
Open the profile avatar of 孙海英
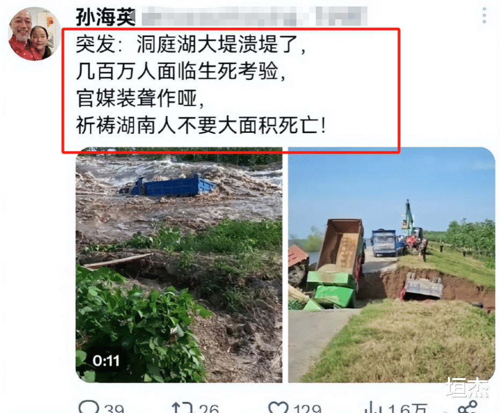34,33
